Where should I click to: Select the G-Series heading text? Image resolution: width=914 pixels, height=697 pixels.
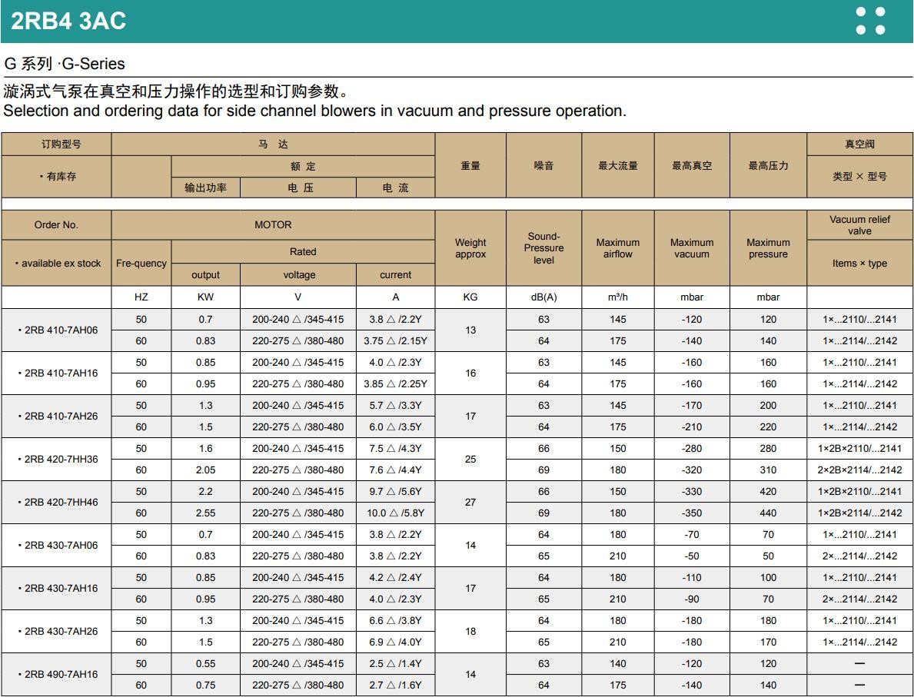64,64
